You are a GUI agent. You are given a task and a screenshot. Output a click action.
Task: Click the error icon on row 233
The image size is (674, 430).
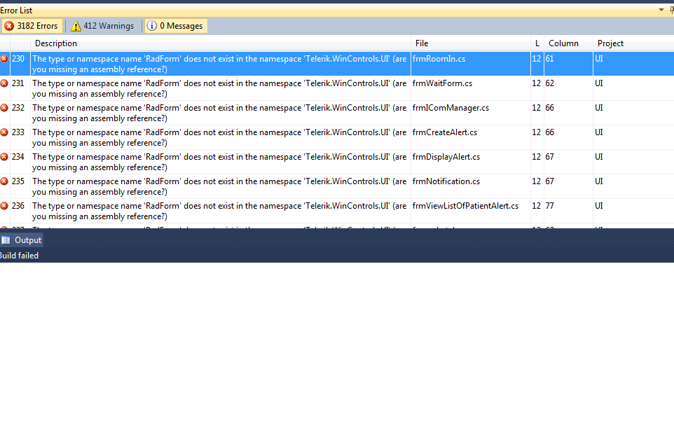(x=4, y=132)
